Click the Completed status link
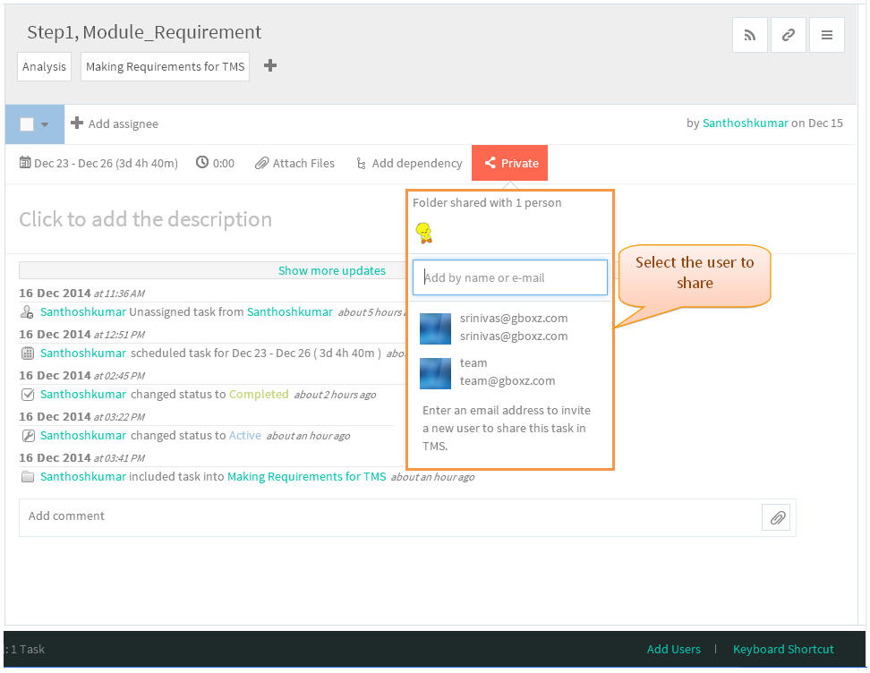Viewport: 870px width, 673px height. point(259,394)
